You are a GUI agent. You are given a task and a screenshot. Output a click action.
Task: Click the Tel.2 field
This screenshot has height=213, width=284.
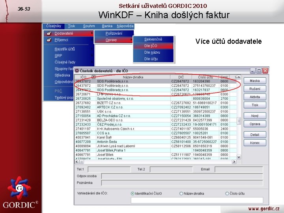pyautogui.click(x=171, y=169)
